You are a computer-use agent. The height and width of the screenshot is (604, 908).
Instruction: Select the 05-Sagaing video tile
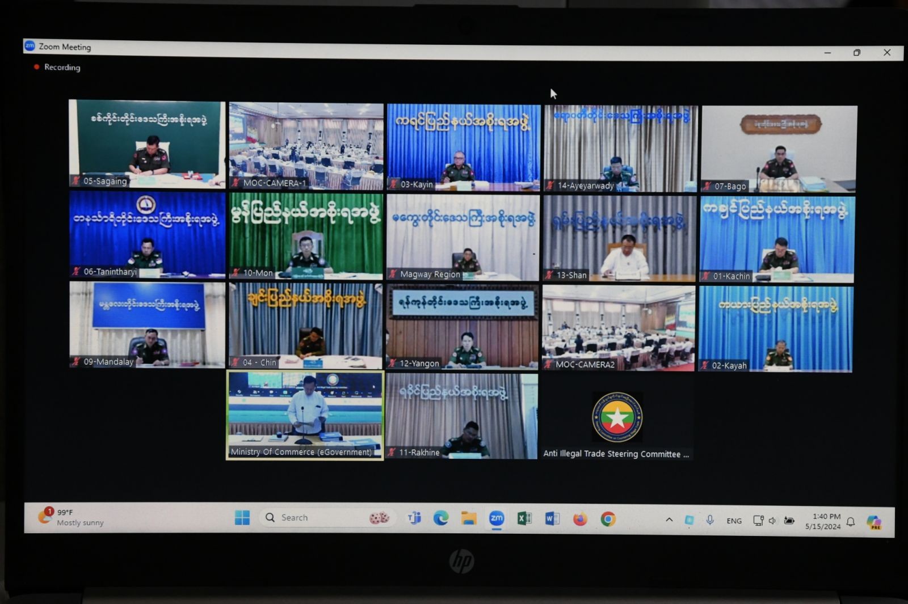[147, 144]
